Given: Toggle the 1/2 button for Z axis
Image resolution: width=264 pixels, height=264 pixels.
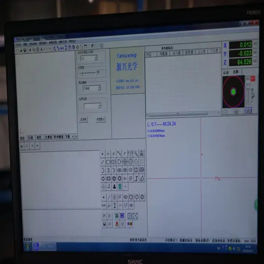Looking at the screenshot, I should tap(255, 61).
